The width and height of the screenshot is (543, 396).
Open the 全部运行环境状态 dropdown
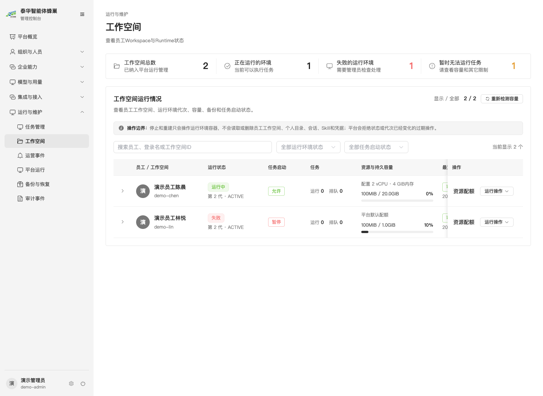[308, 147]
